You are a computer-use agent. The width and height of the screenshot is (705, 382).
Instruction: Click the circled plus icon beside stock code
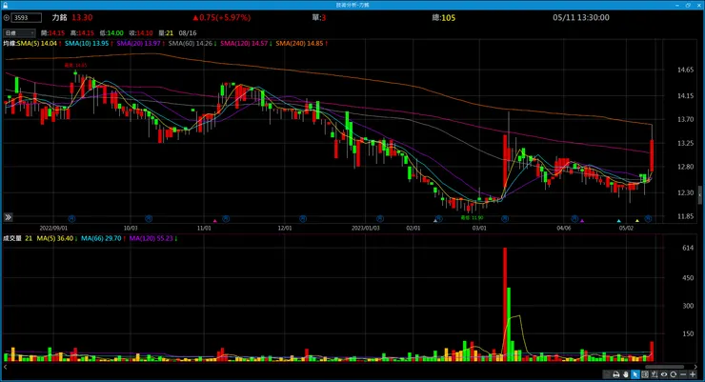7,18
